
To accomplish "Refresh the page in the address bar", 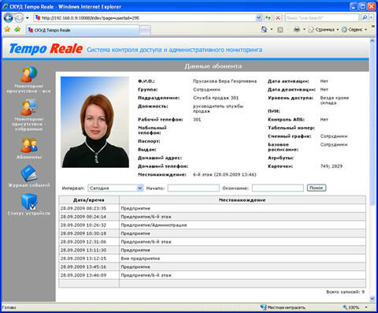I will (268, 18).
